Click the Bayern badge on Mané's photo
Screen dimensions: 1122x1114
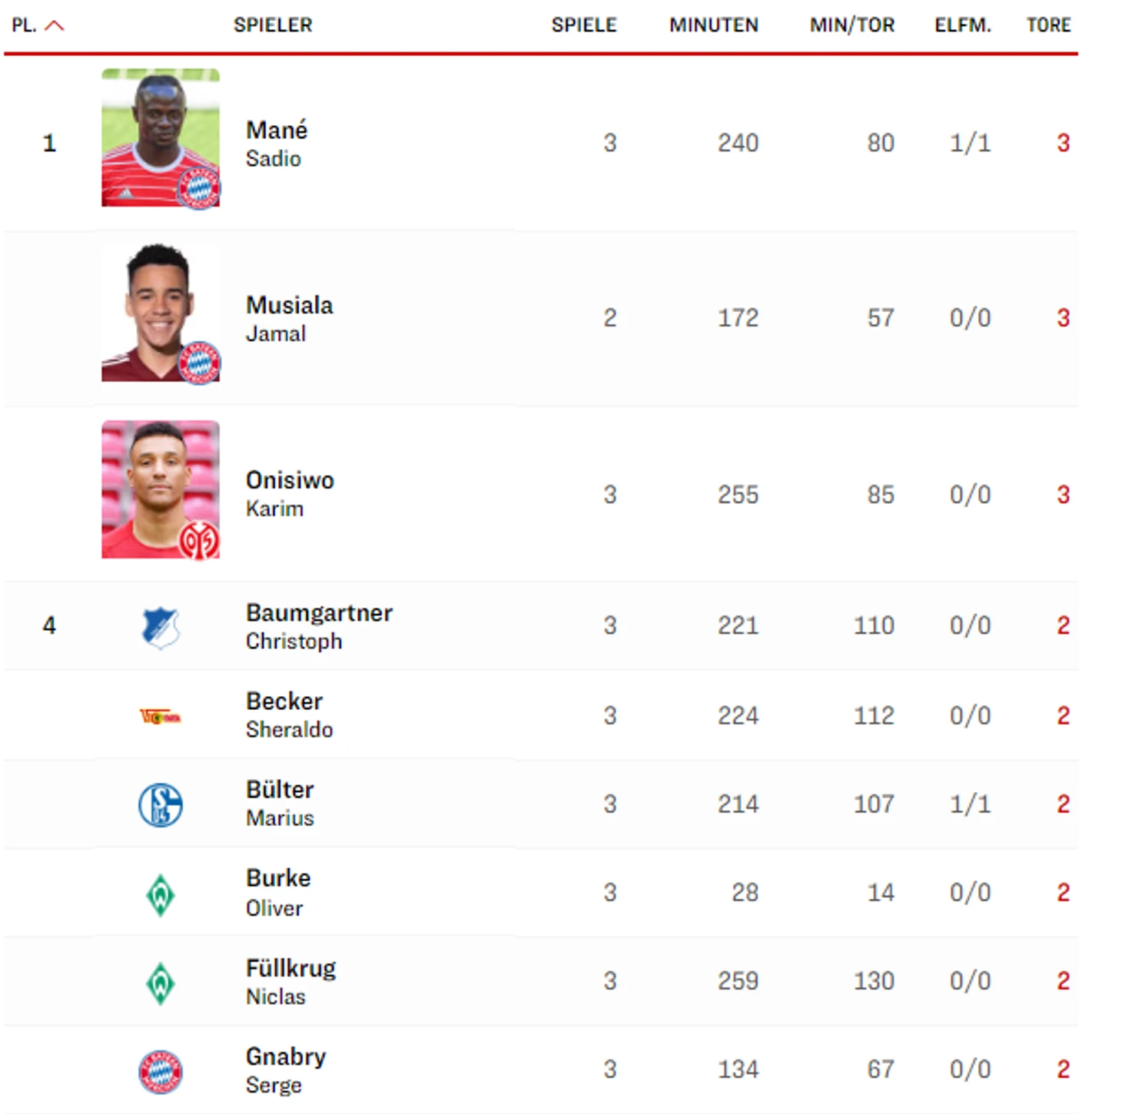(x=199, y=187)
